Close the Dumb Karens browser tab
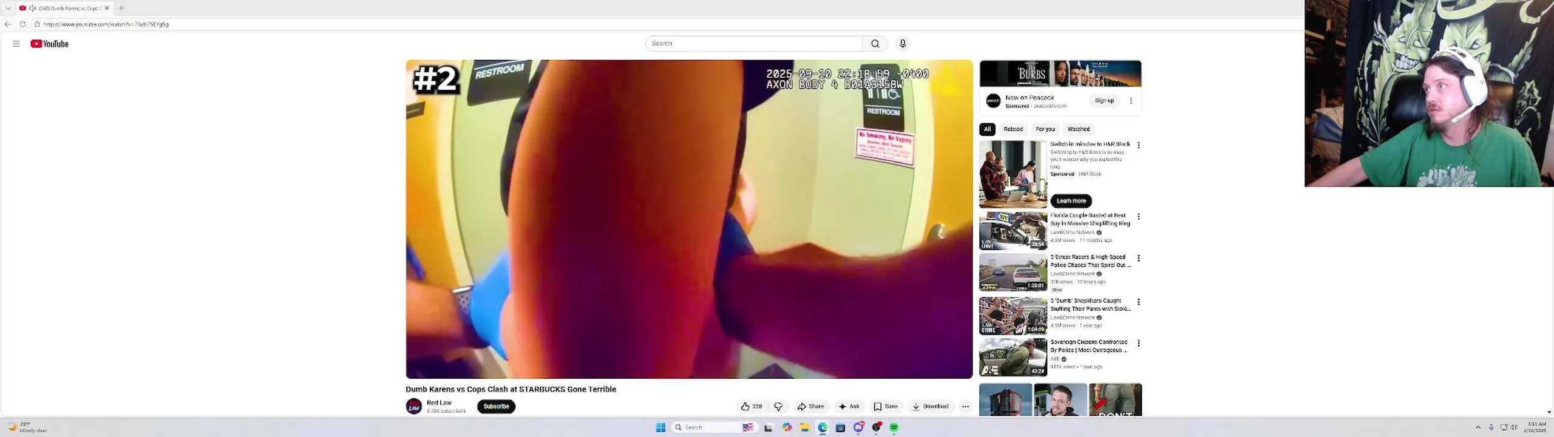Screen dimensions: 1554x437 [x=107, y=8]
